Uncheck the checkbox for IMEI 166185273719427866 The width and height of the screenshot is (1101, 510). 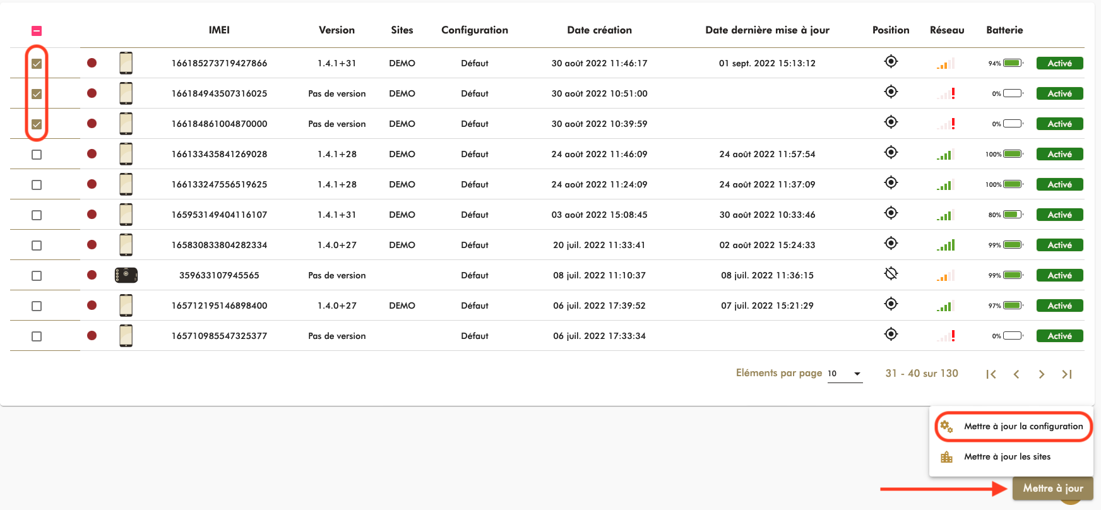(37, 64)
